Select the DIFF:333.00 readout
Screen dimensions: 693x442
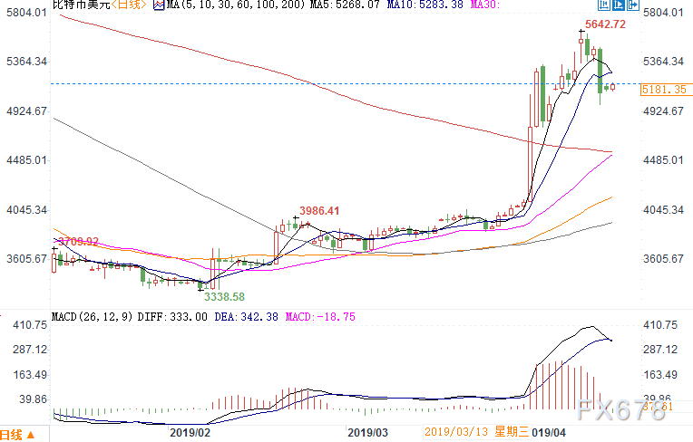tap(172, 317)
